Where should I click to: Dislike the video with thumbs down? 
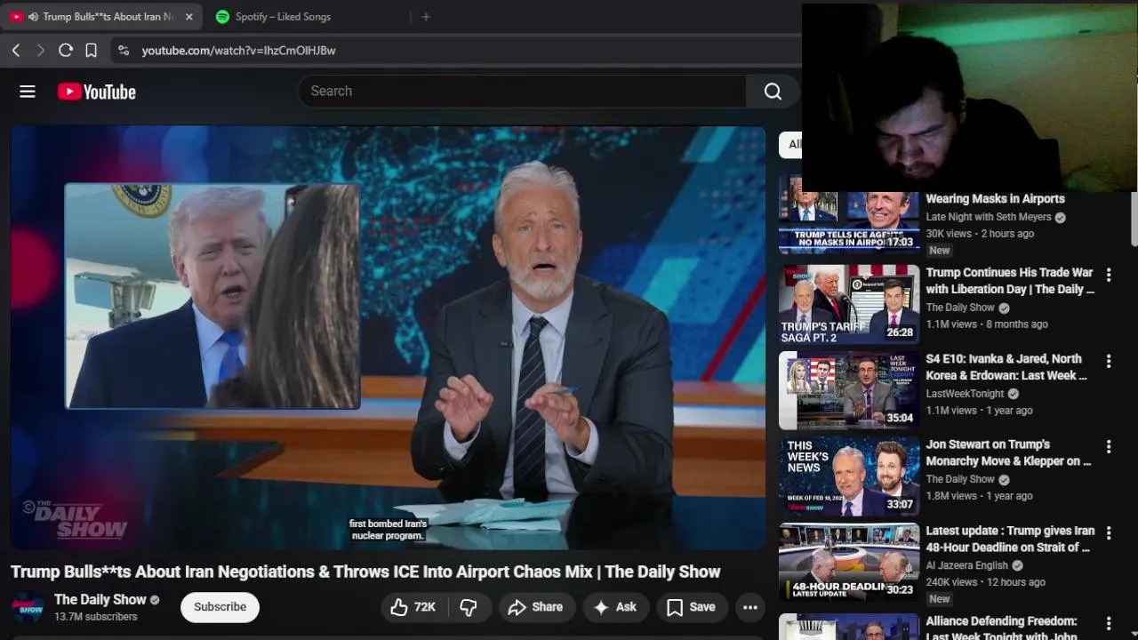click(469, 607)
